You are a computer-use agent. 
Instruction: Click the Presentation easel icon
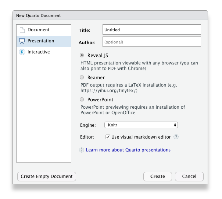point(22,41)
